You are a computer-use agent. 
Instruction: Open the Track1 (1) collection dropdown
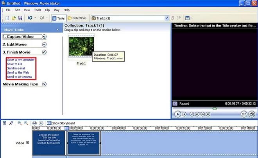(x=167, y=18)
